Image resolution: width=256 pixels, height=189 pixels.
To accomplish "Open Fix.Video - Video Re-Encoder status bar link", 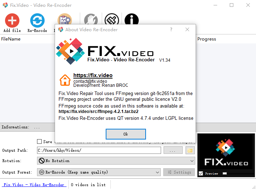I will pos(34,185).
